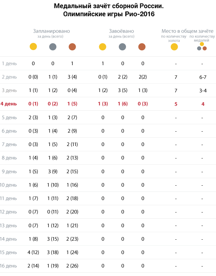Click the planned silver cell 1 (12)

tap(53, 226)
